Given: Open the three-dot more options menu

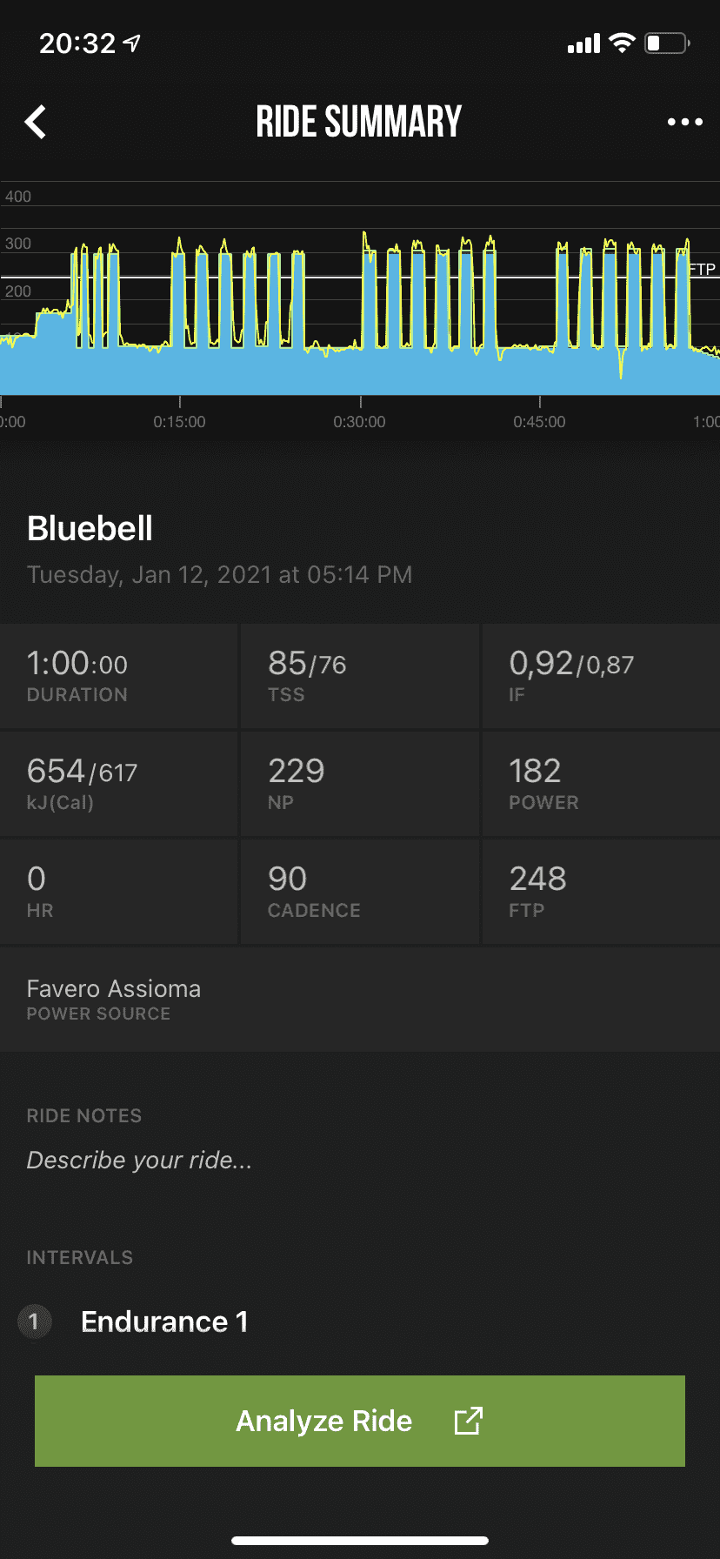Looking at the screenshot, I should click(x=684, y=123).
